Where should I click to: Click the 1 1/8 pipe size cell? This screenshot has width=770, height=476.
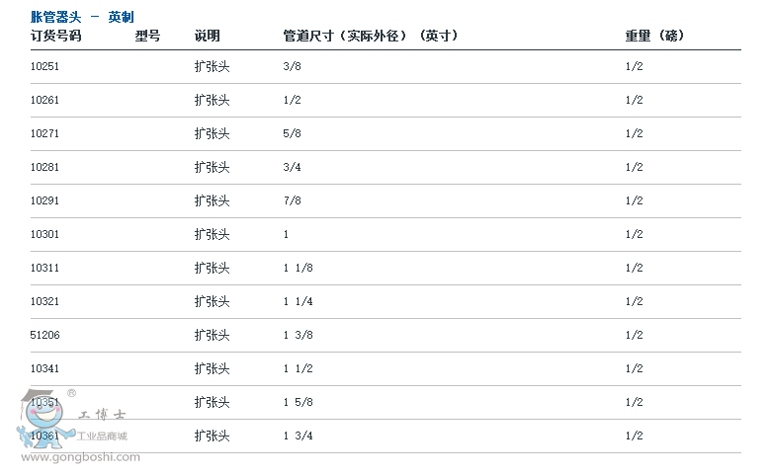point(298,268)
